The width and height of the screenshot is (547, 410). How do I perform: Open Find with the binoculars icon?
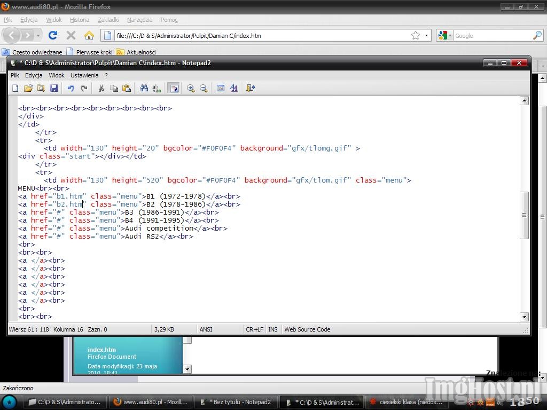[x=144, y=88]
